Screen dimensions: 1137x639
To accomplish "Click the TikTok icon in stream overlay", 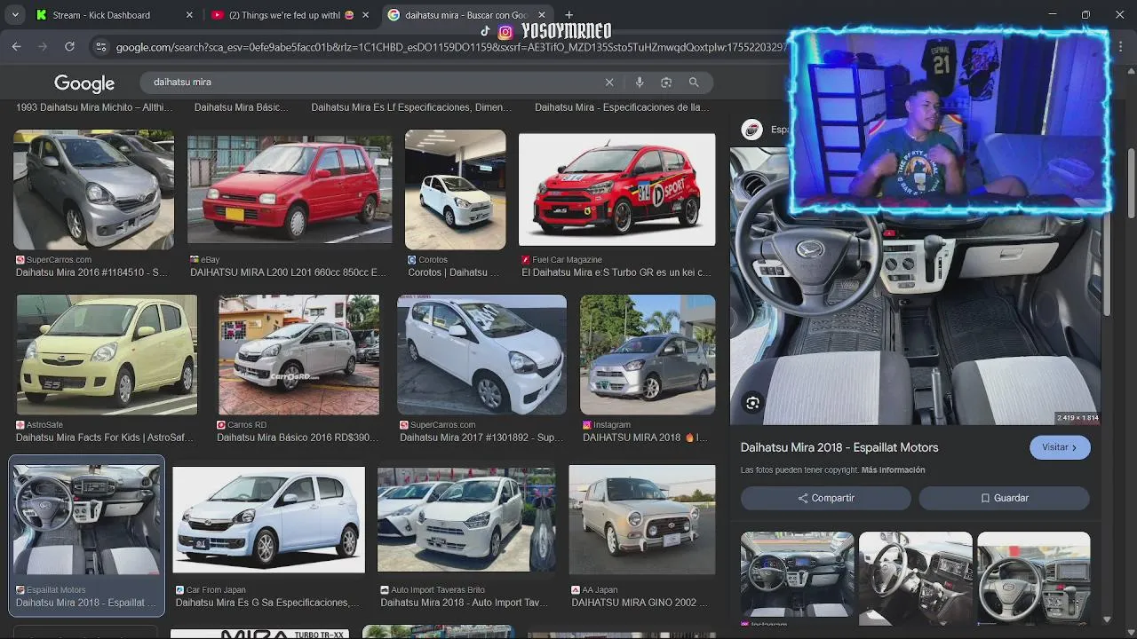I will [485, 31].
